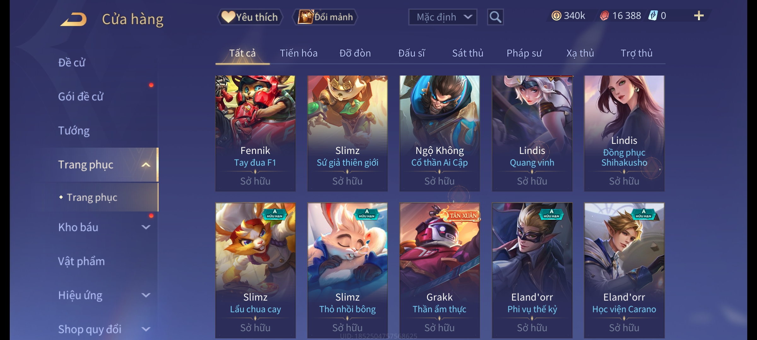757x340 pixels.
Task: Click the gold coin currency icon
Action: (x=556, y=16)
